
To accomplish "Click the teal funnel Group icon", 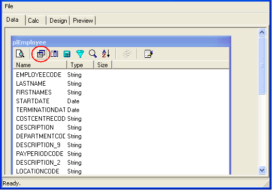I will coord(80,54).
